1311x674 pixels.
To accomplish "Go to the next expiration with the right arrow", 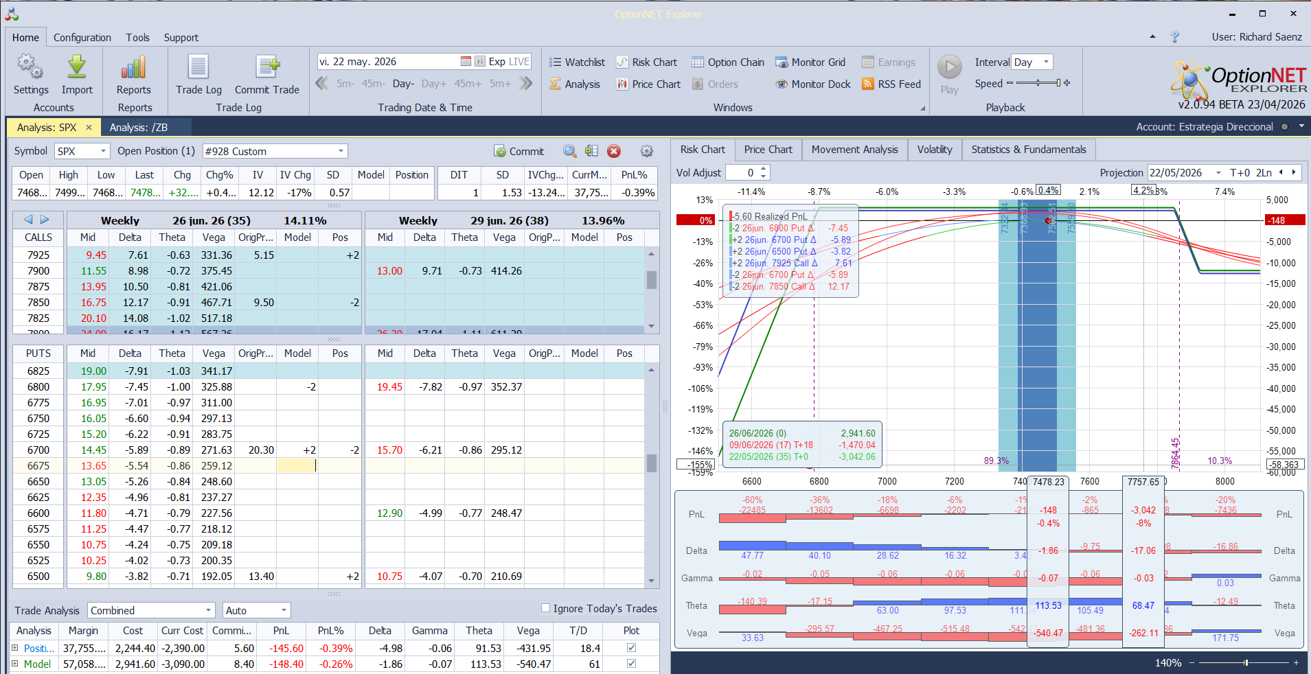I will 45,220.
